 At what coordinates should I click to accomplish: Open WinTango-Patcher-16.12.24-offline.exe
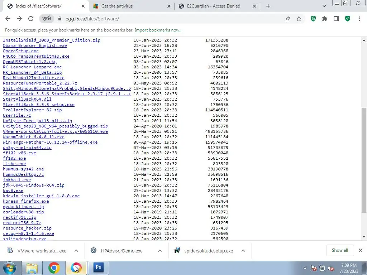coord(50,143)
